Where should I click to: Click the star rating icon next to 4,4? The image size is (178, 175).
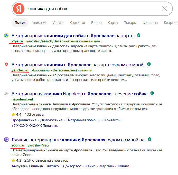pos(13,114)
